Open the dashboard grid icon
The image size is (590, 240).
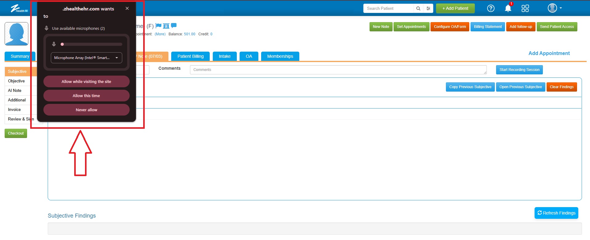[525, 8]
